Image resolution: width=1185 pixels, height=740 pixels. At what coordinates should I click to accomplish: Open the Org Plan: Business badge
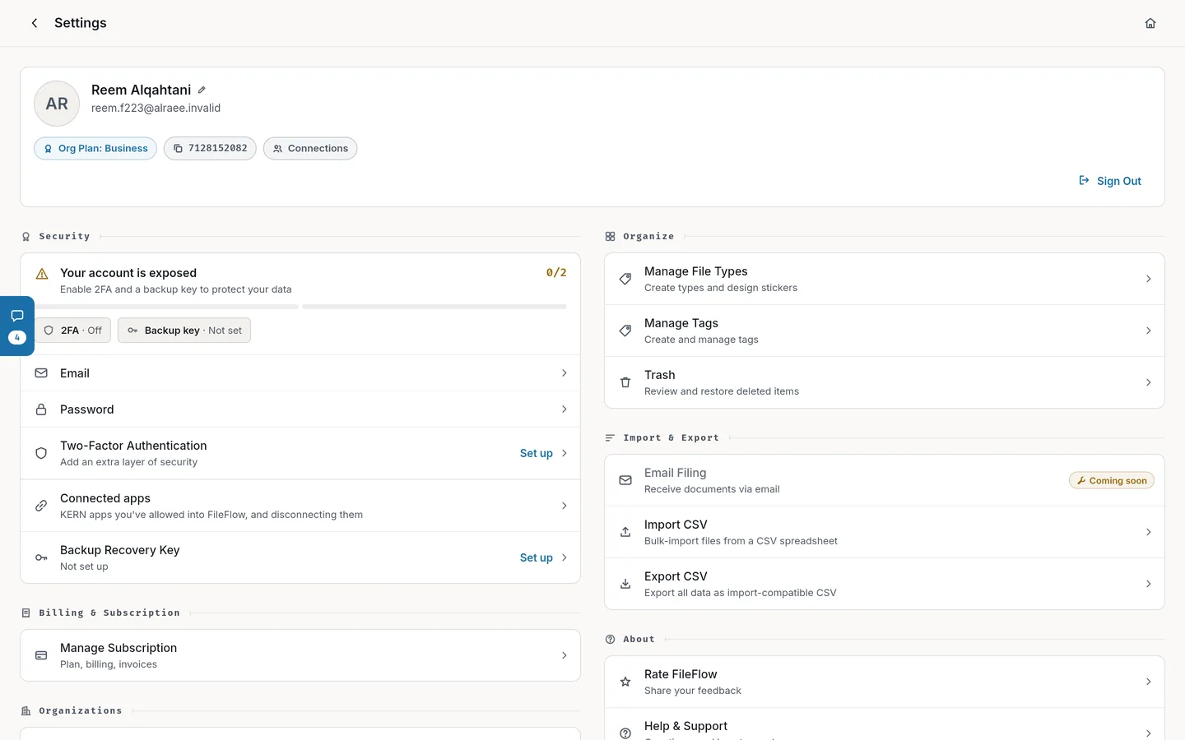[95, 148]
